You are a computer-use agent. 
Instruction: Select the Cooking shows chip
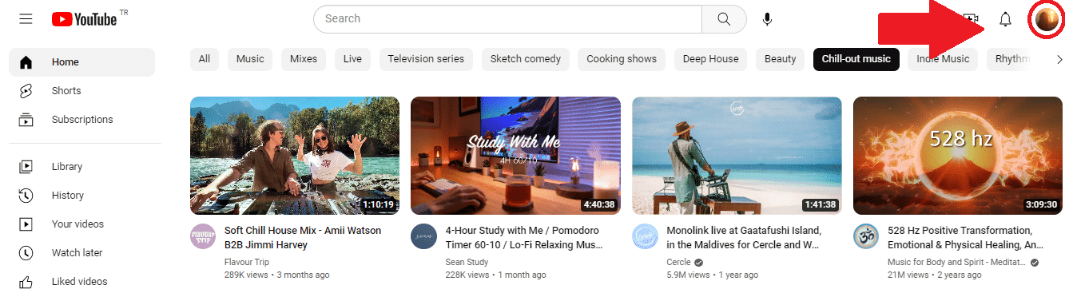[x=622, y=59]
